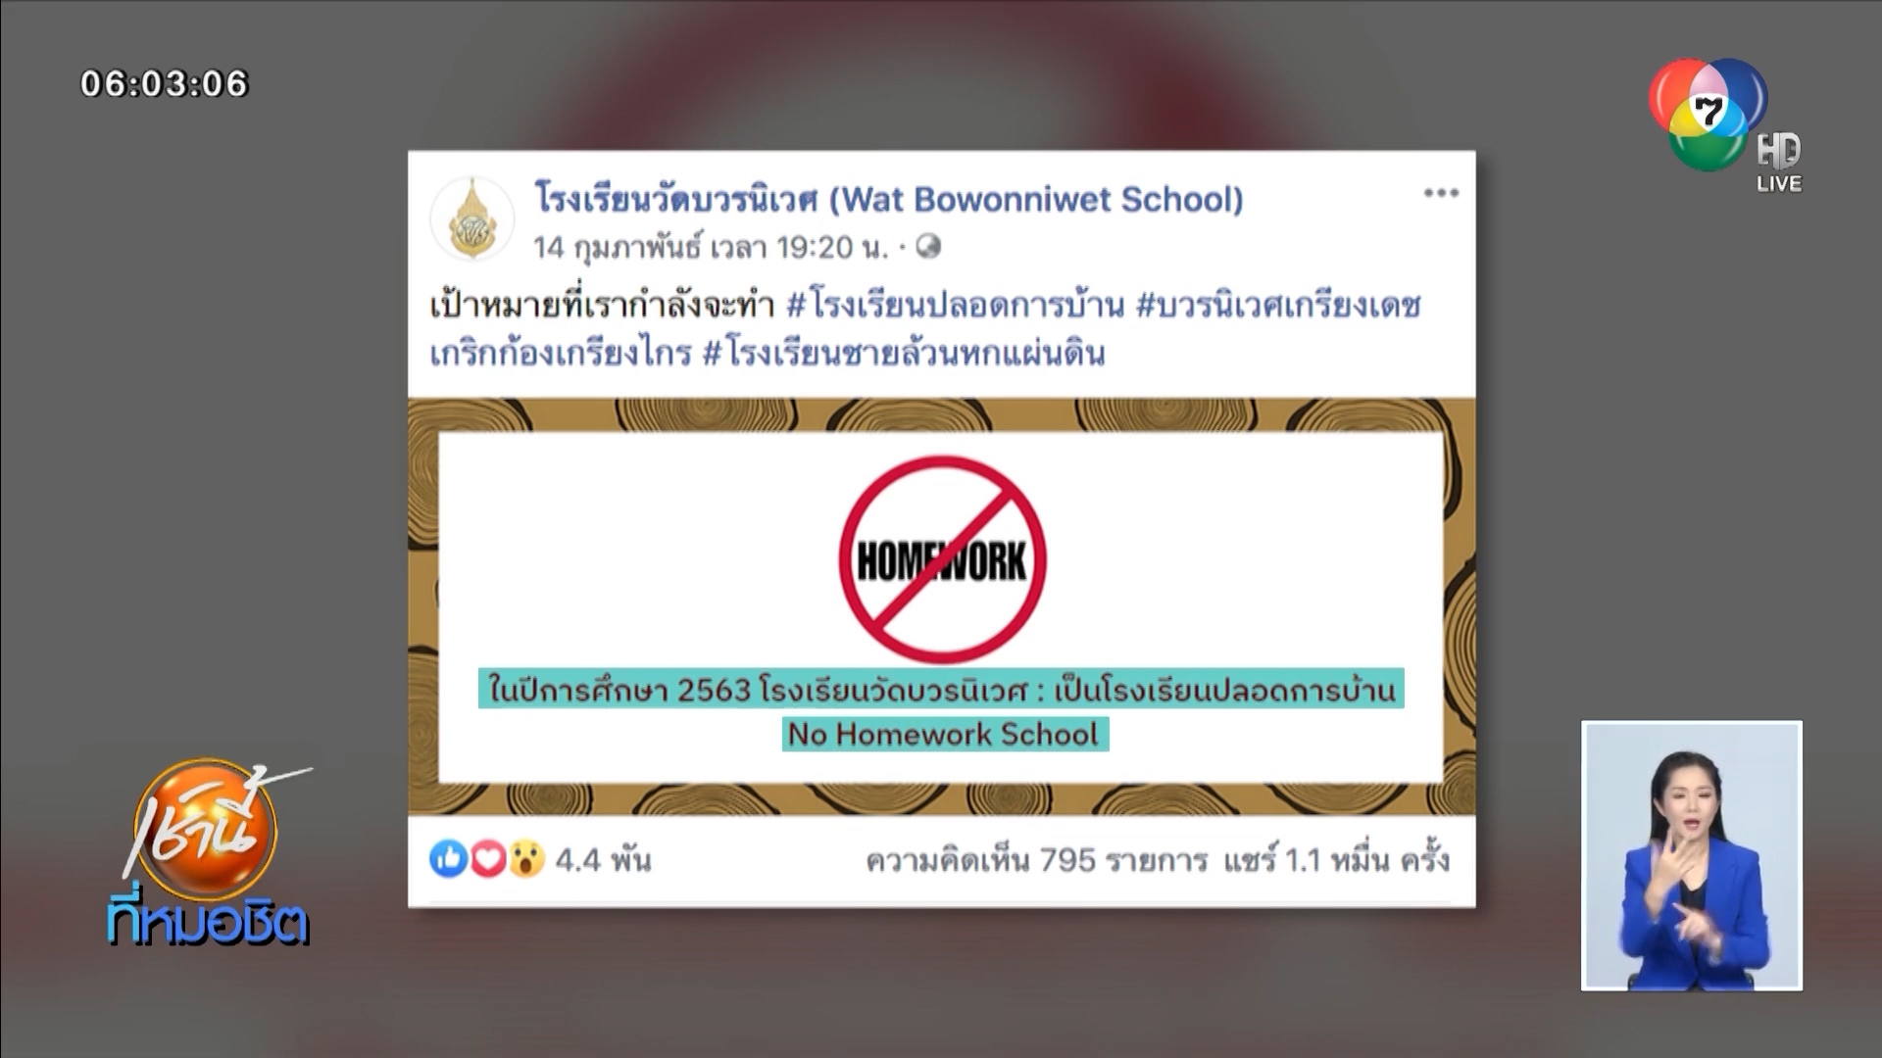View the แชร์ 1.1 หมื่น ครั้ง shares
Viewport: 1882px width, 1058px height.
coord(1336,860)
